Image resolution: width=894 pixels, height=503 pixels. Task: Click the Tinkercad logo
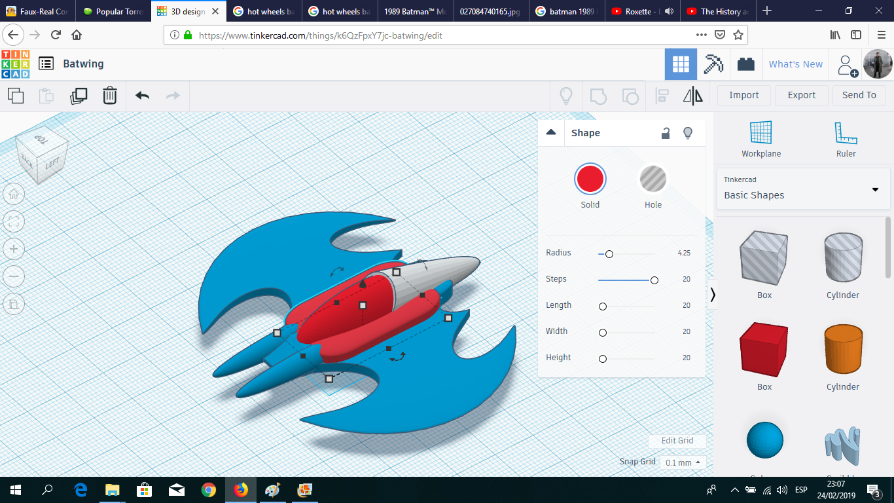[16, 64]
